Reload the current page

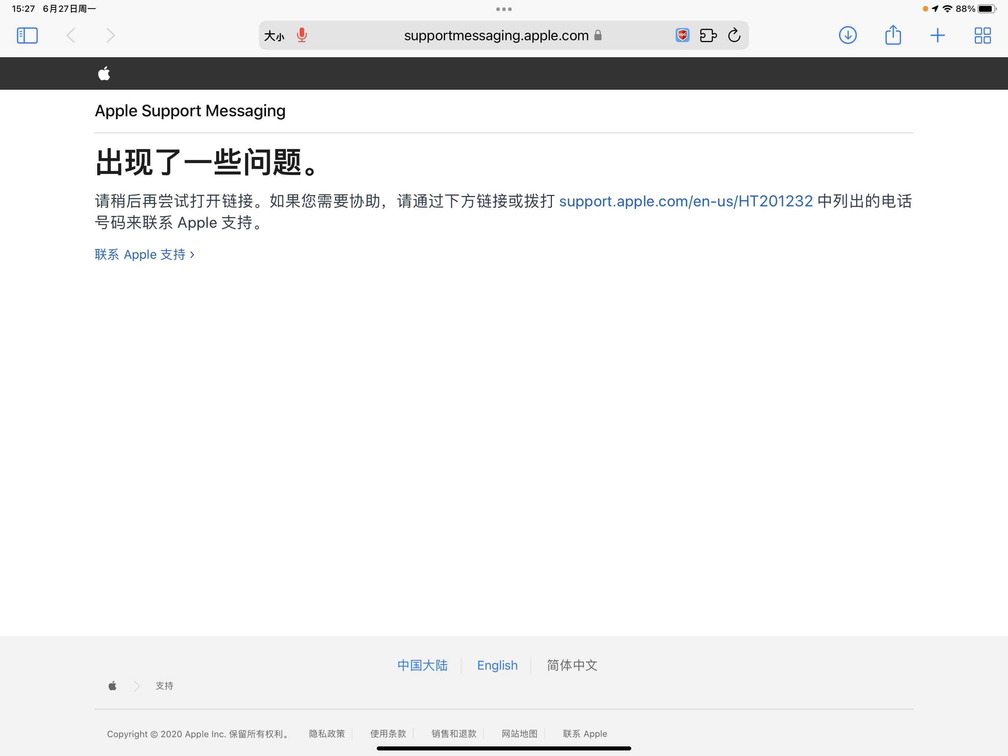(x=733, y=35)
